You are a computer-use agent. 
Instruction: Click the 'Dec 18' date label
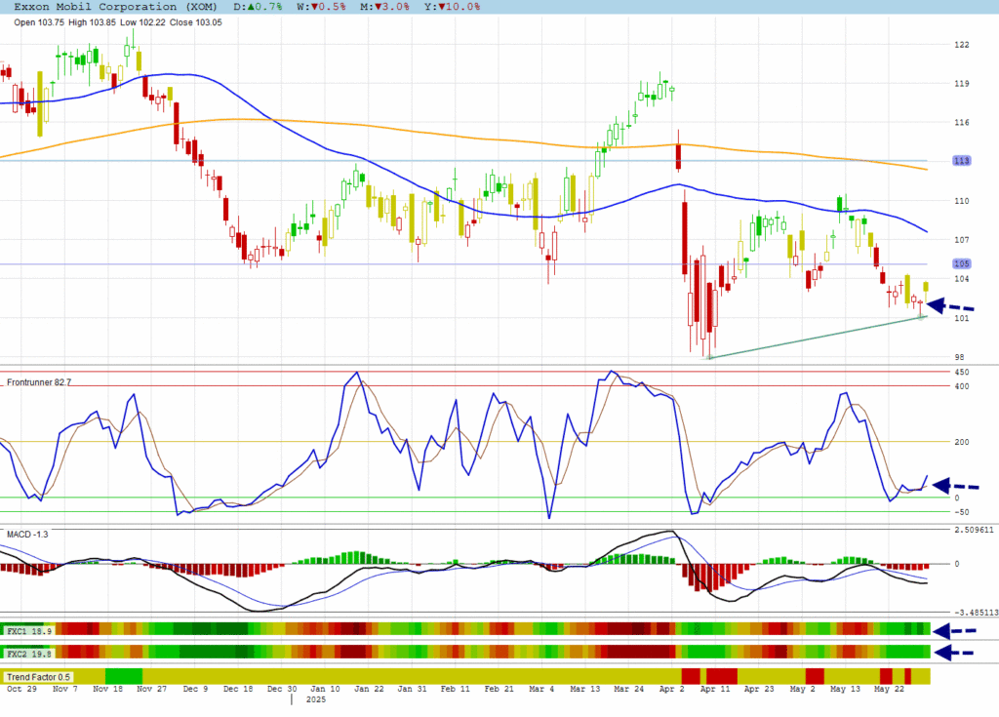[x=238, y=689]
